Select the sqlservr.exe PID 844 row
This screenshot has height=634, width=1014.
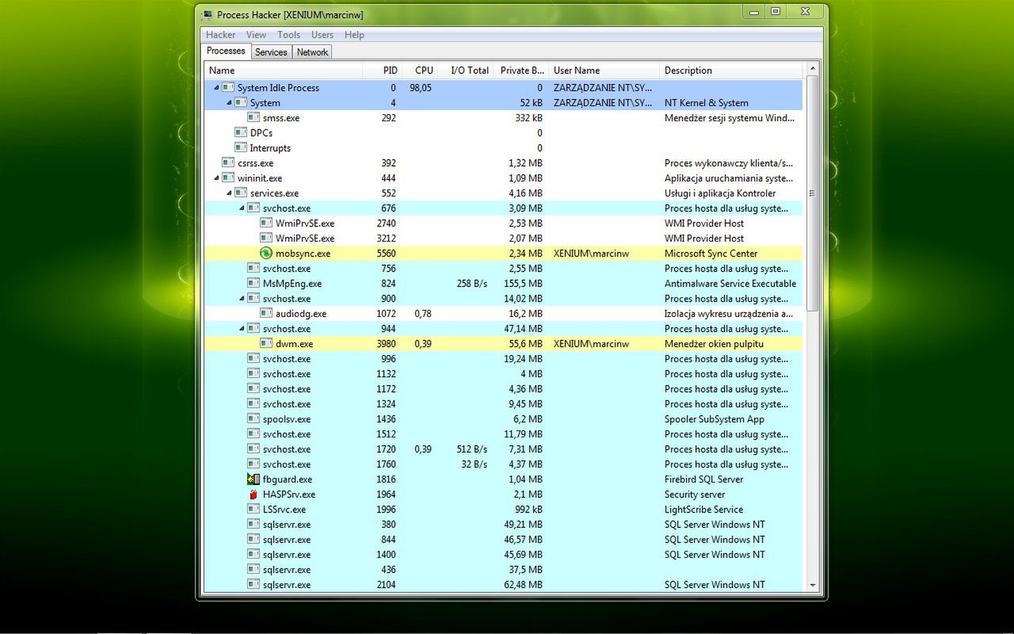click(x=503, y=539)
